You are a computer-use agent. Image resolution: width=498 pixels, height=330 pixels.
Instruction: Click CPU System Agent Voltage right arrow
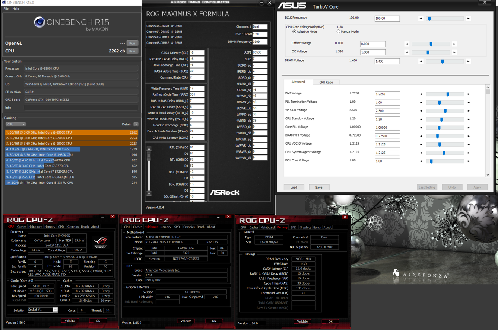[x=469, y=153]
